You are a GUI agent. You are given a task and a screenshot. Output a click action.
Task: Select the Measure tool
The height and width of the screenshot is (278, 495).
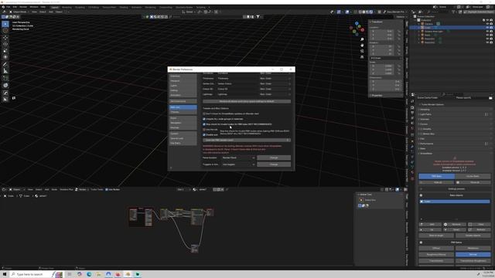(5, 71)
